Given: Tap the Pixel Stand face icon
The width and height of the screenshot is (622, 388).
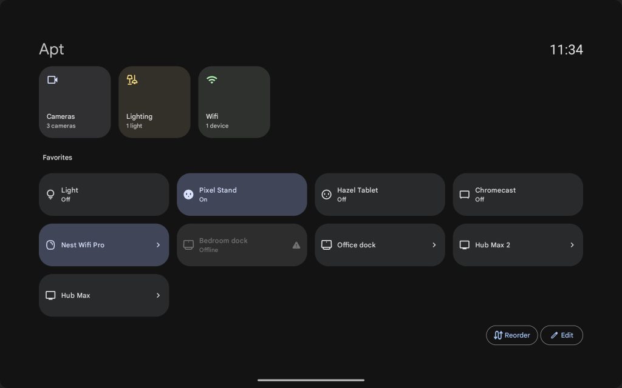Looking at the screenshot, I should [x=189, y=194].
